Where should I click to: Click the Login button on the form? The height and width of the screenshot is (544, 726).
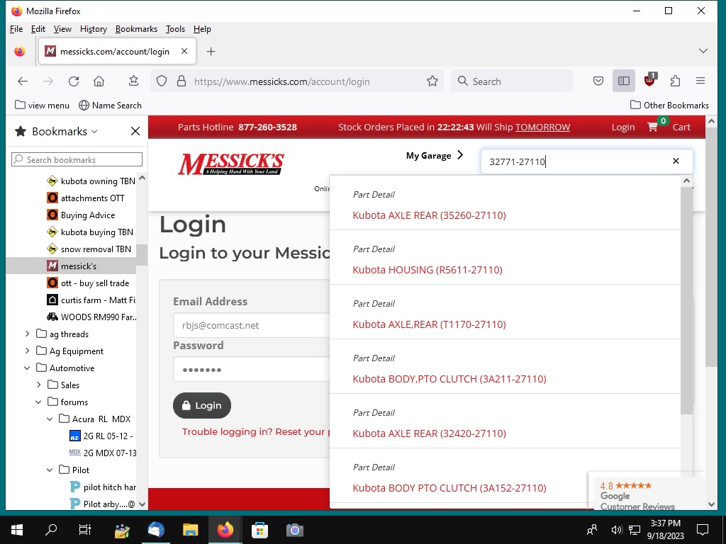pos(202,406)
